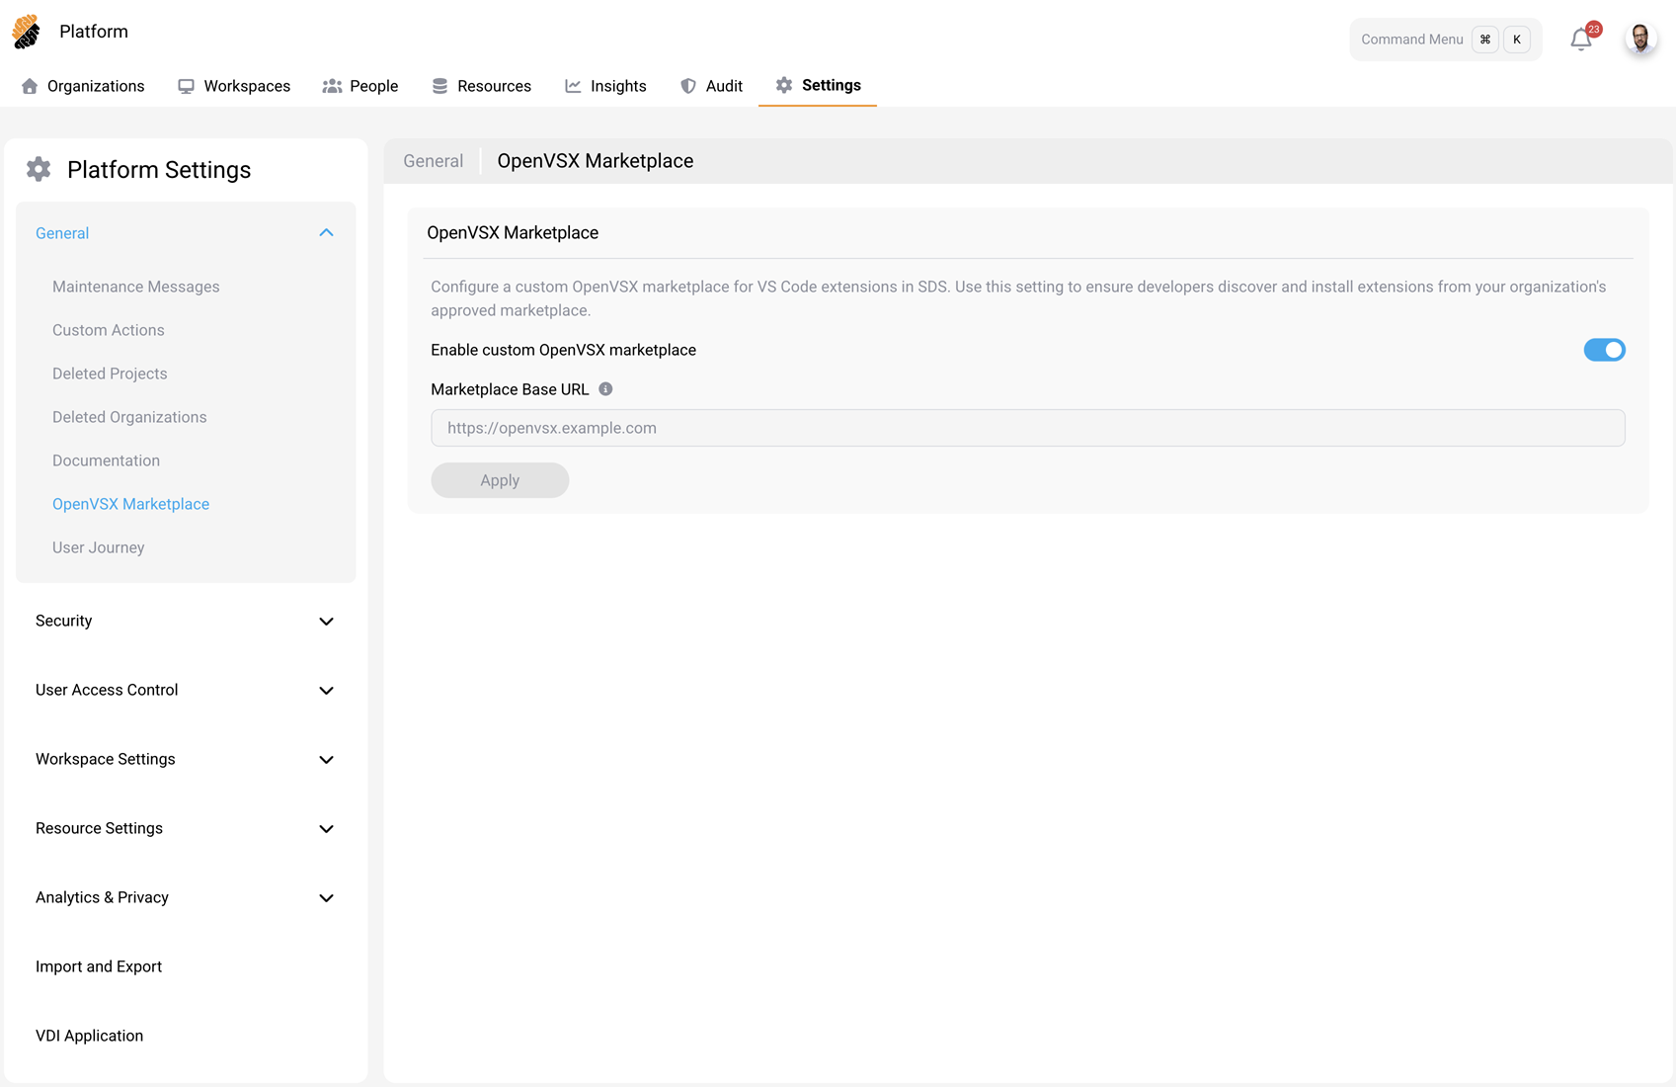Screen dimensions: 1676x1087
Task: Open the Organizations tab
Action: coord(83,86)
